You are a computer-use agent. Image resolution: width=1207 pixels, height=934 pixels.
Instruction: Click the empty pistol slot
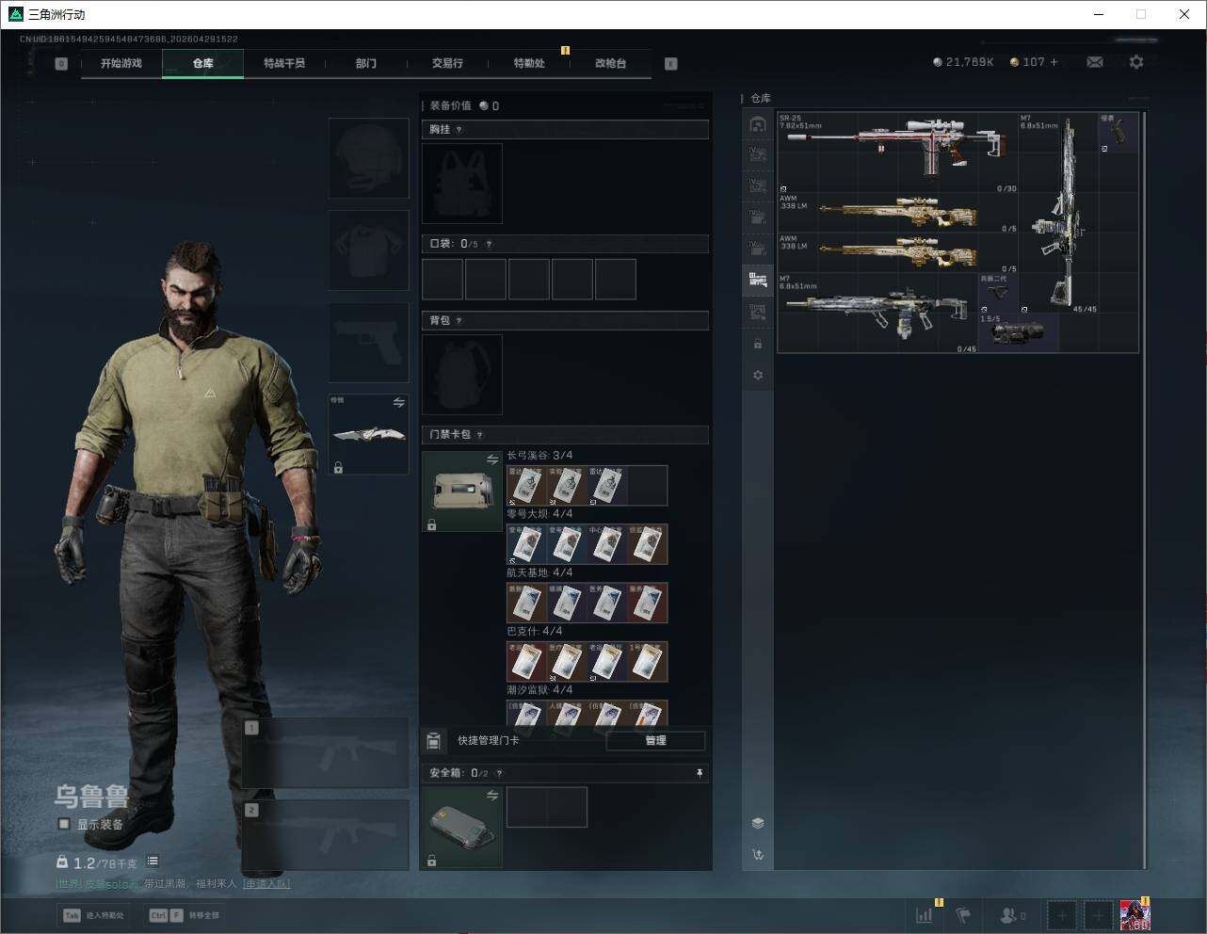[368, 343]
